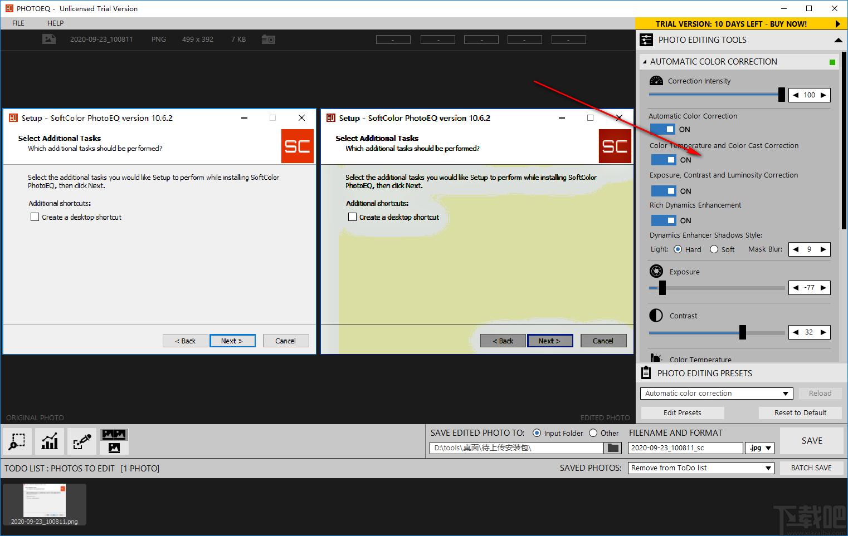Select the 2020-09-23_100811.png thumbnail in the todo list

[45, 504]
